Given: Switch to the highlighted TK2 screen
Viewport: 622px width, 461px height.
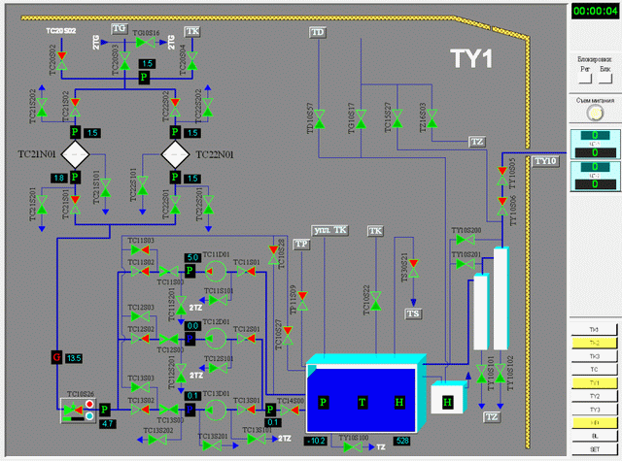Looking at the screenshot, I should [x=594, y=343].
